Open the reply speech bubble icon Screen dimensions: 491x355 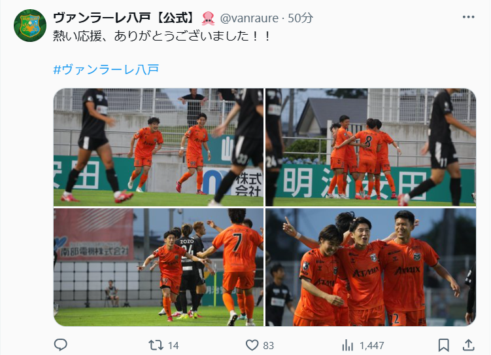[x=60, y=345]
